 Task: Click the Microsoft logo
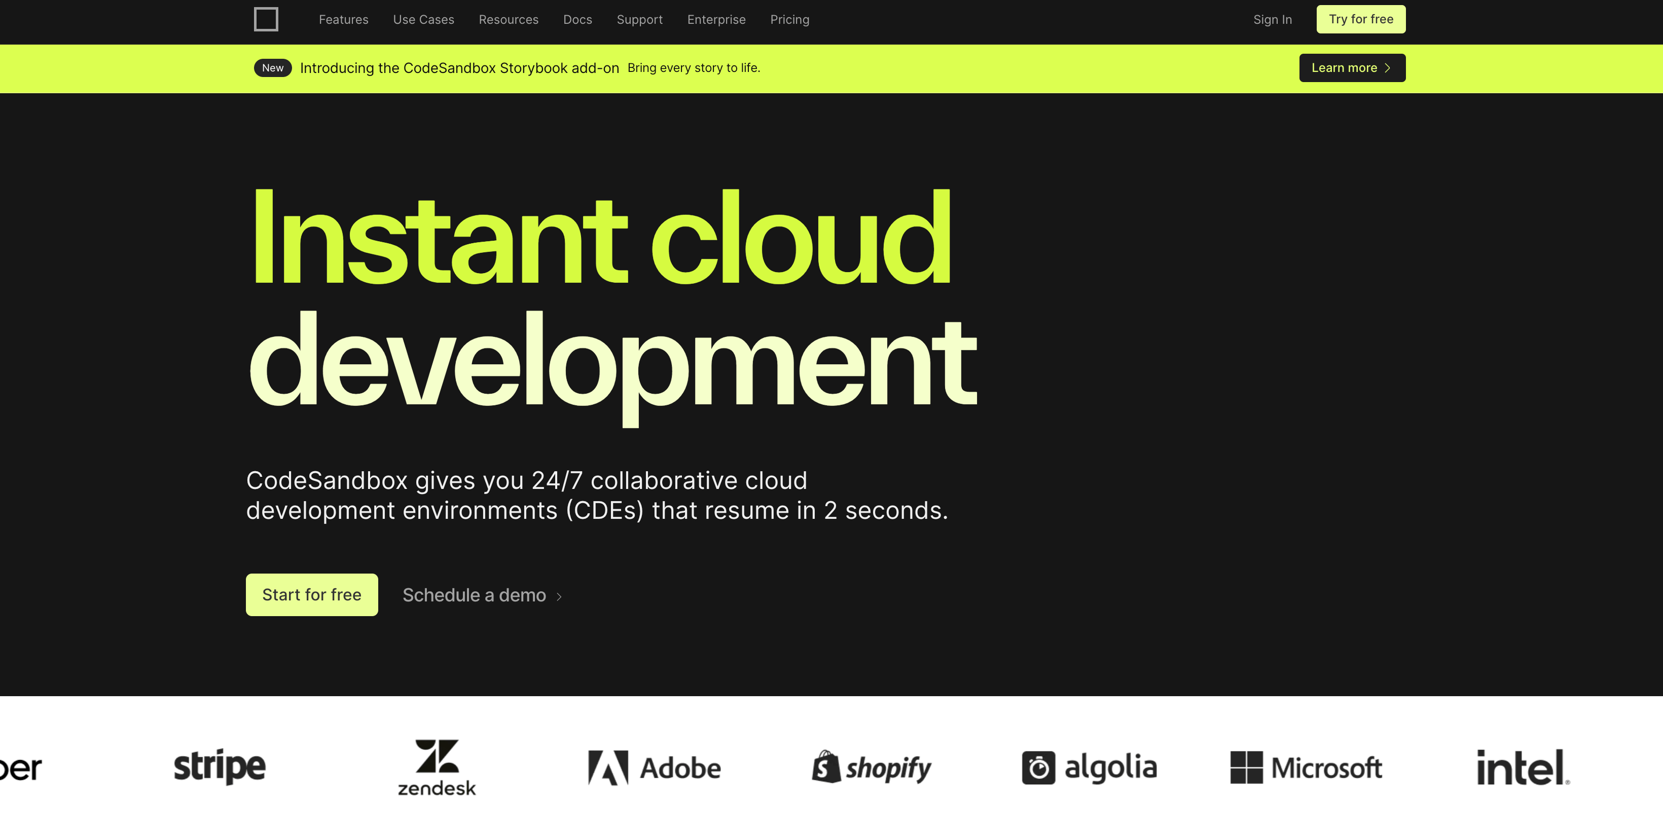(1307, 768)
